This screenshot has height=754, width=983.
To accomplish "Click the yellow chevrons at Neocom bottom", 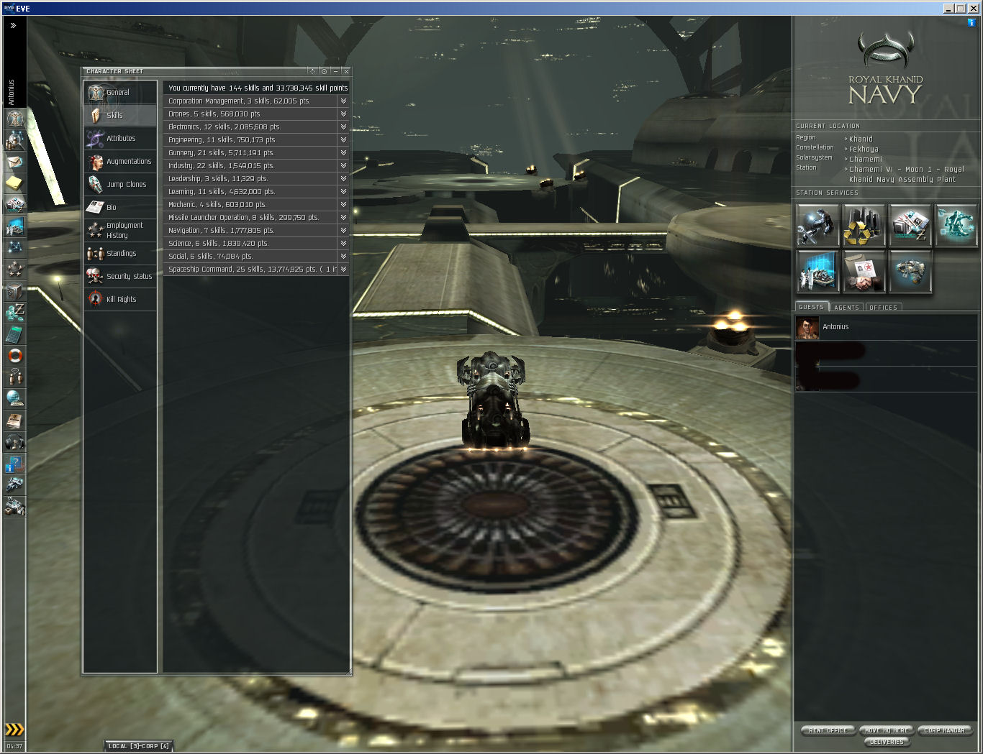I will tap(14, 730).
